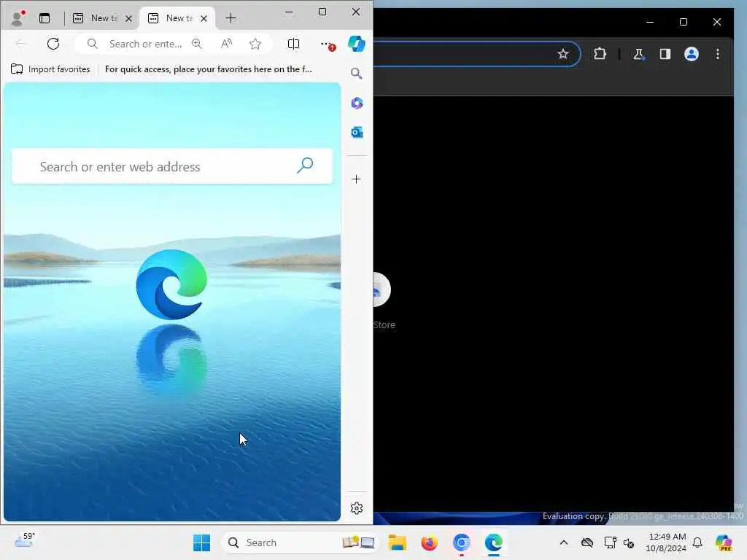Open Microsoft 365 sidebar icon in Edge
The height and width of the screenshot is (560, 747).
357,103
